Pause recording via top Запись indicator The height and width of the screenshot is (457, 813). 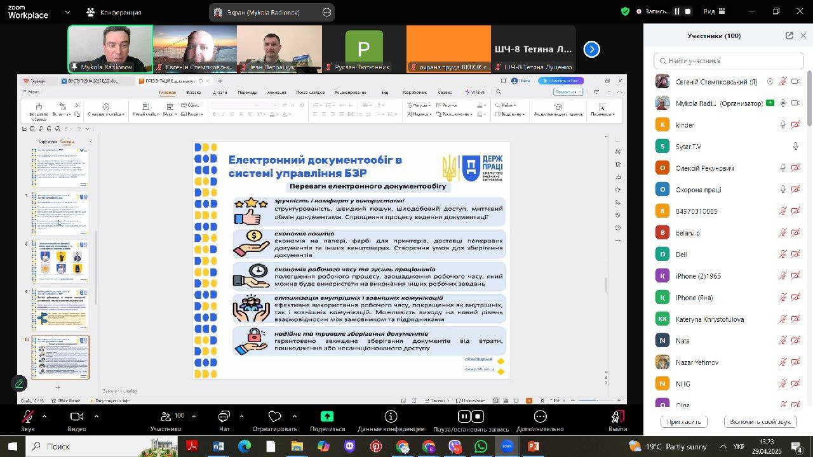pyautogui.click(x=677, y=11)
